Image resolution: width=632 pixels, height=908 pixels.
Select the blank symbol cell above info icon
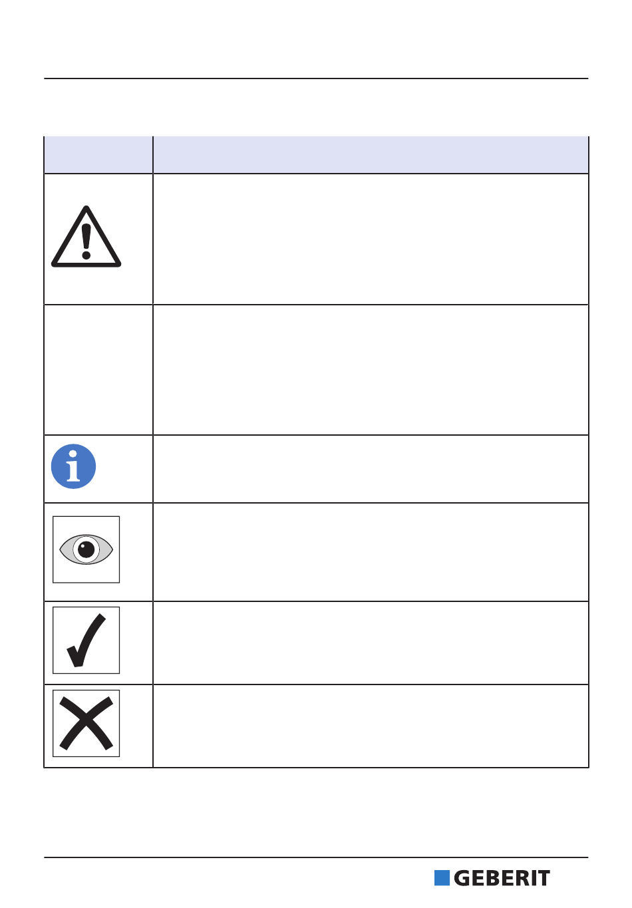click(x=98, y=370)
